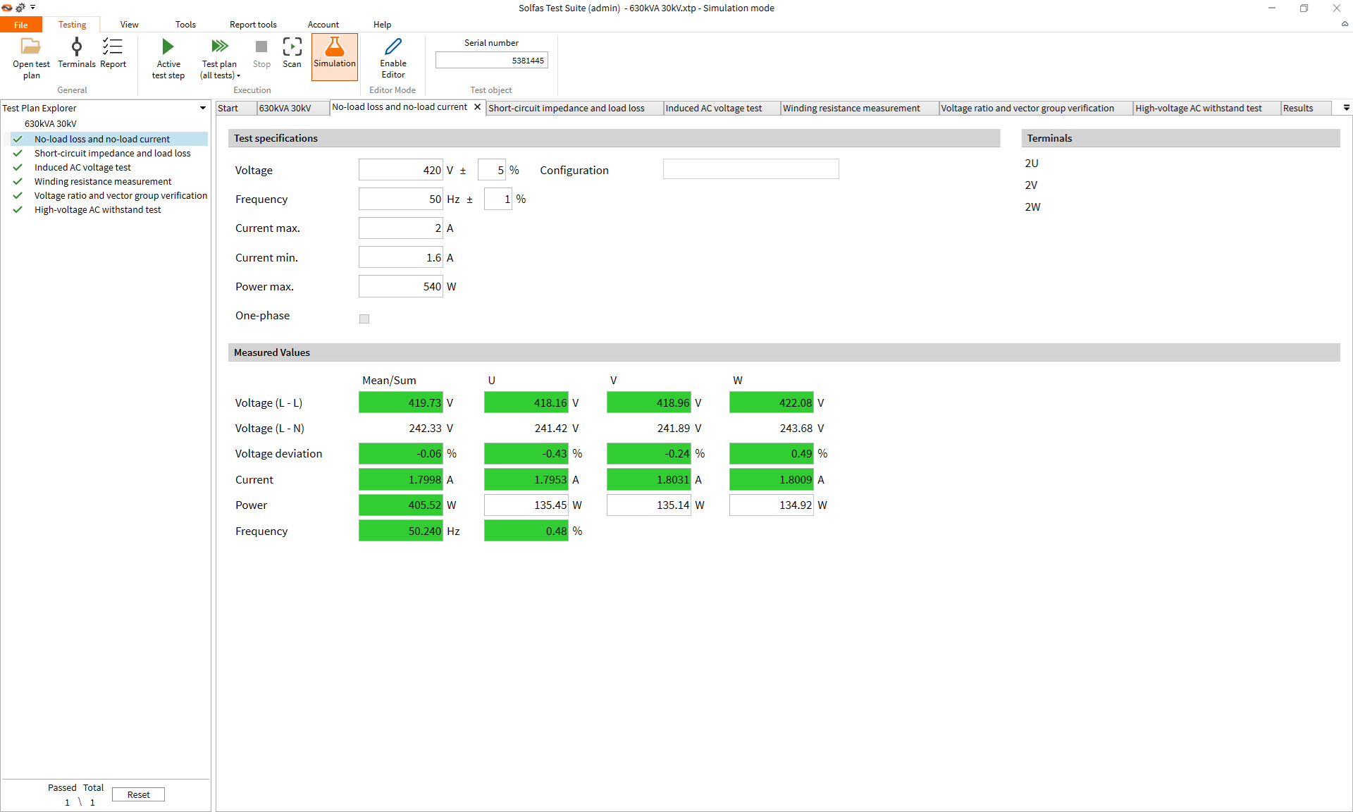This screenshot has width=1353, height=812.
Task: Switch to Winding resistance measurement tab
Action: tap(851, 108)
